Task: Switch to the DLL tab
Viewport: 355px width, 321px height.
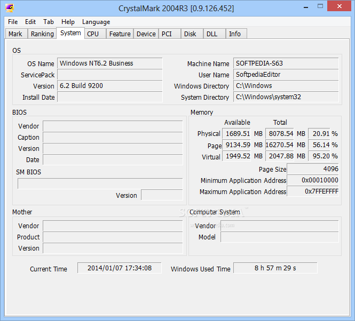Action: pyautogui.click(x=215, y=34)
